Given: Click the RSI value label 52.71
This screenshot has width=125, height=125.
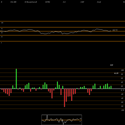Looking at the screenshot, I should [115, 30].
